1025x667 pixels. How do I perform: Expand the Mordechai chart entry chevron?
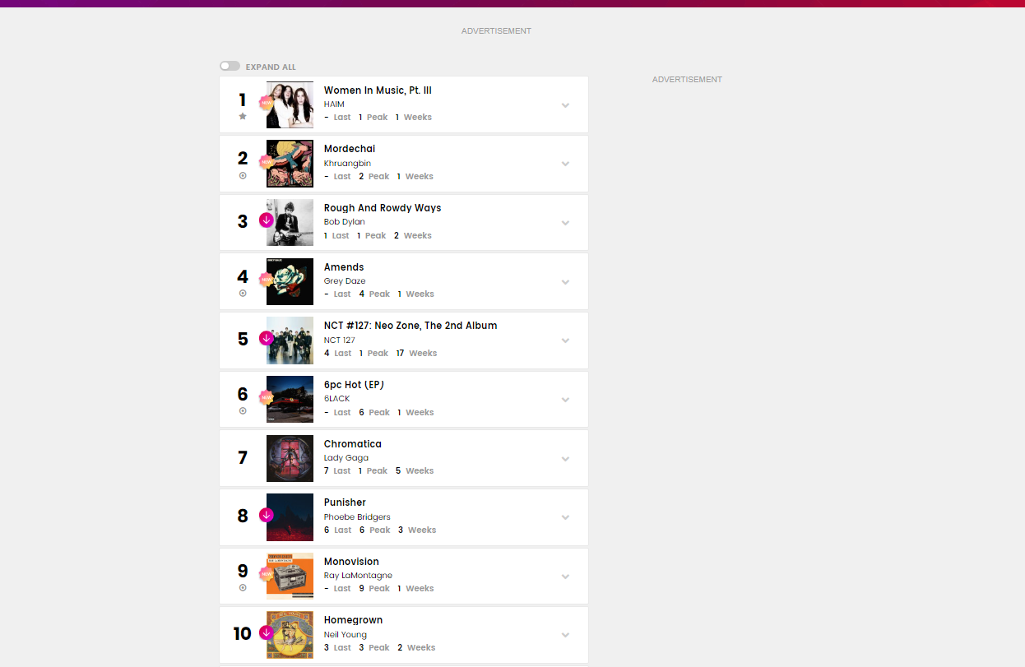point(565,164)
